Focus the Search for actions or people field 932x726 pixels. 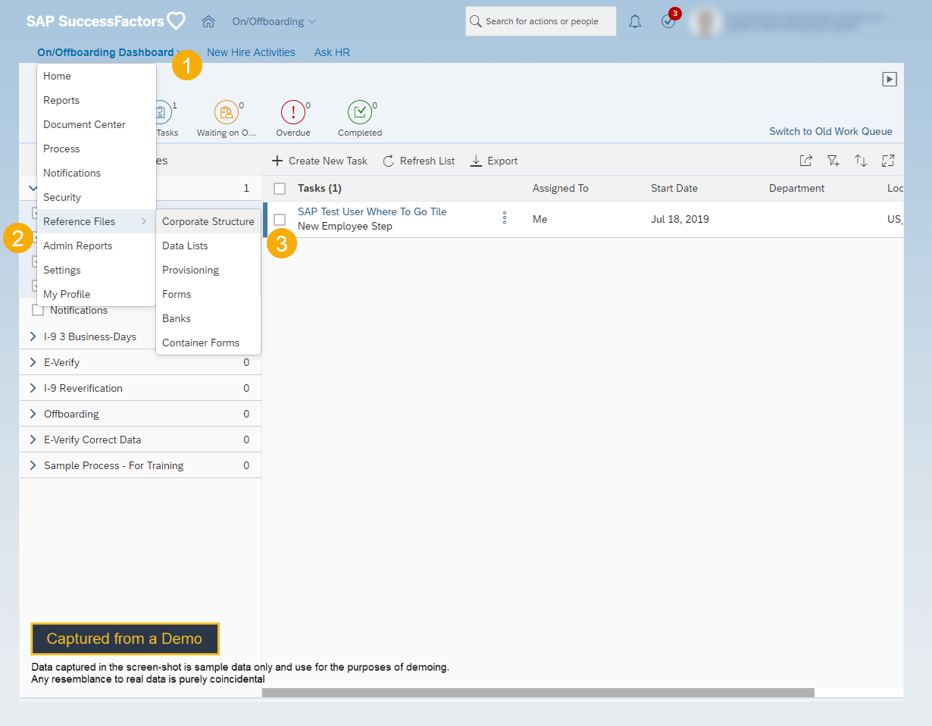point(540,21)
